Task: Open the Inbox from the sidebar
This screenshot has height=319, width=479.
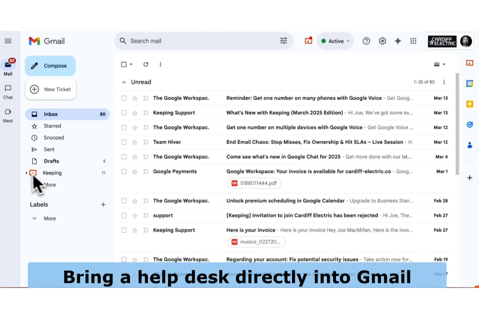Action: [51, 114]
